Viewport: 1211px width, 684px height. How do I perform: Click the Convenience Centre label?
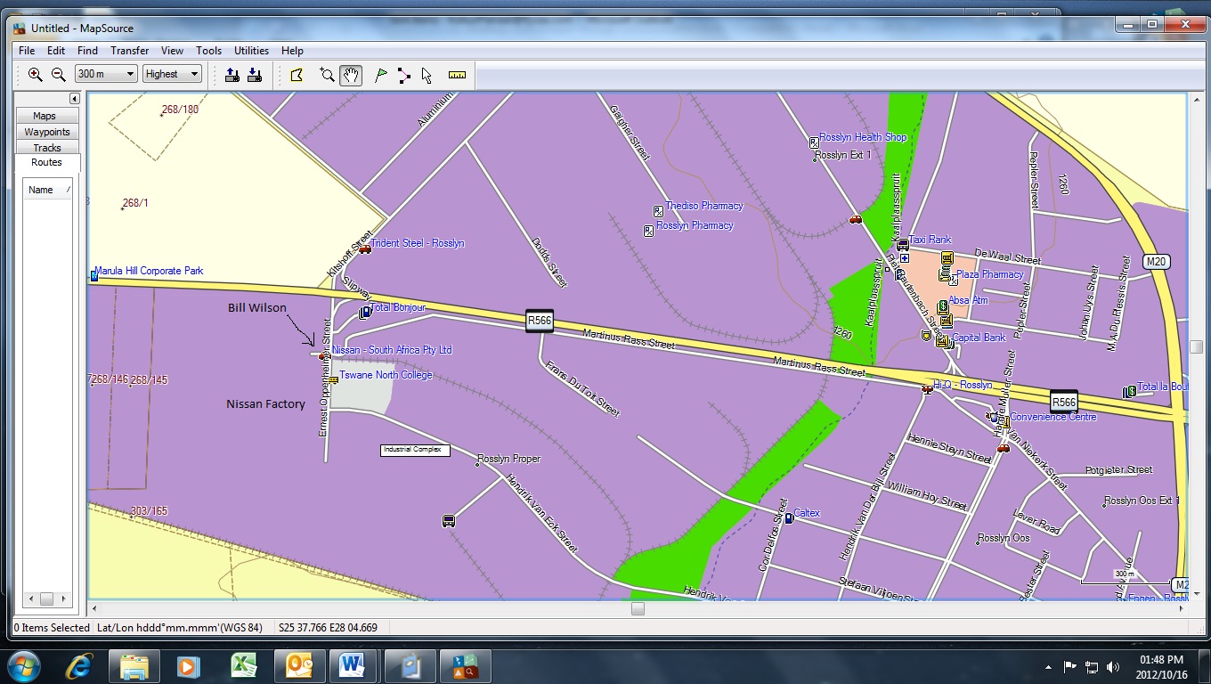coord(1053,417)
